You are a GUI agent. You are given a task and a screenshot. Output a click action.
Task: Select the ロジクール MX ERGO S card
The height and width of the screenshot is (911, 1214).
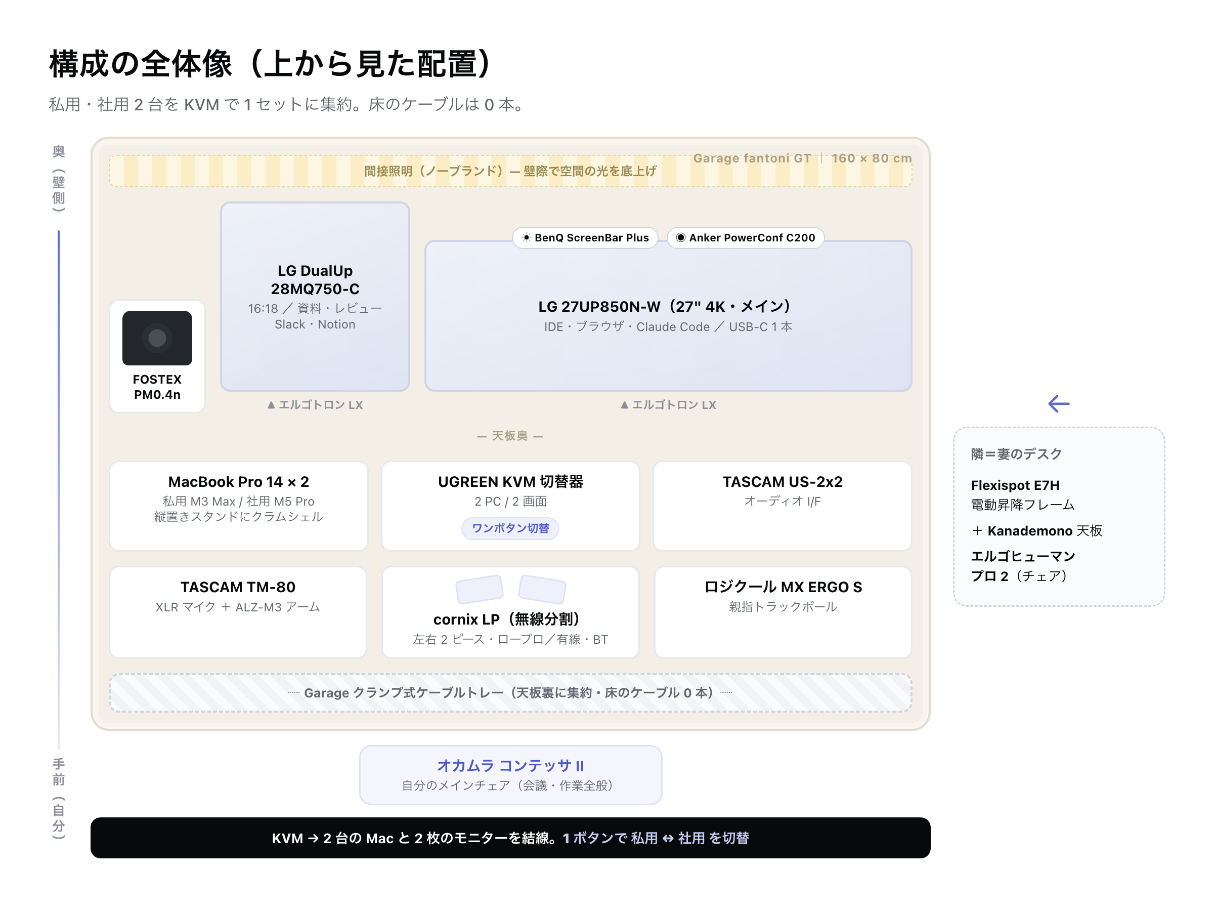pyautogui.click(x=783, y=612)
